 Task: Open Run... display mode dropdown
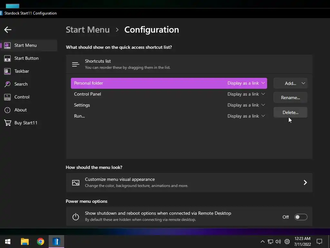tap(246, 116)
